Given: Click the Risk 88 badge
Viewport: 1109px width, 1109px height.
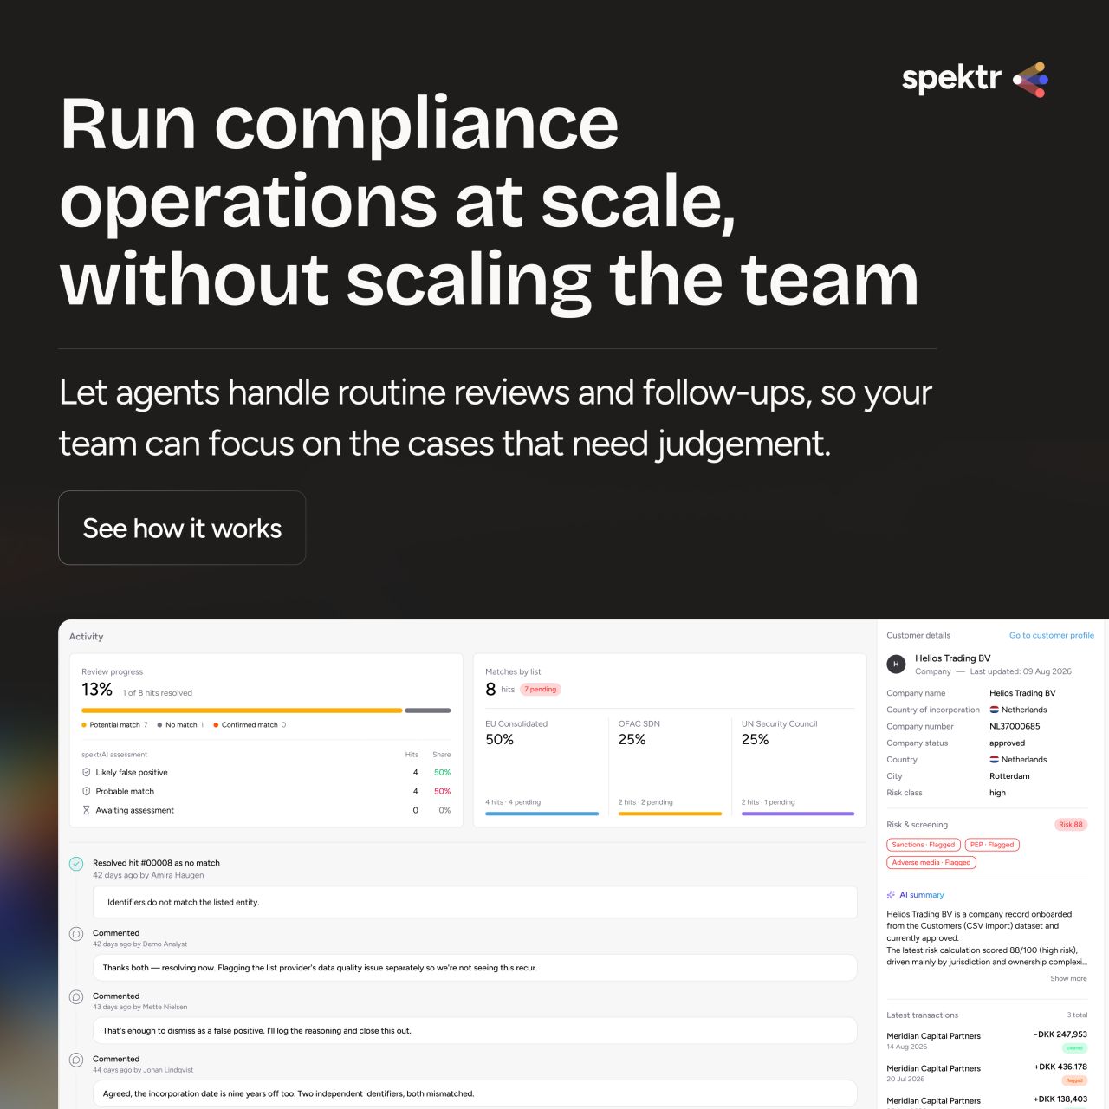Looking at the screenshot, I should pyautogui.click(x=1071, y=824).
